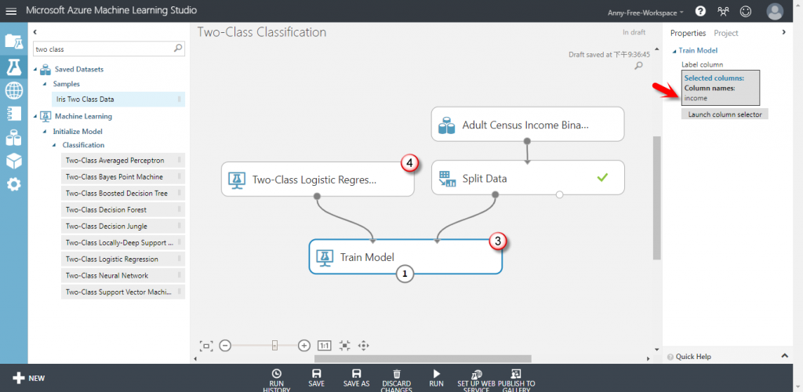
Task: Click Publish to Gallery
Action: pyautogui.click(x=516, y=379)
